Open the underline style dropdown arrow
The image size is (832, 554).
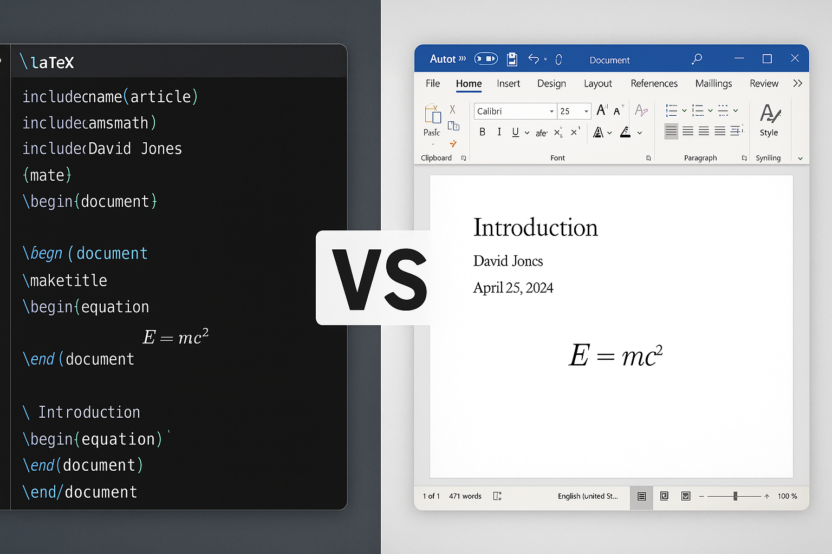(527, 133)
